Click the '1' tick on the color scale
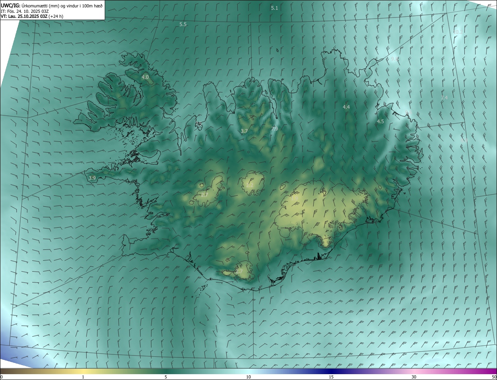This screenshot has width=497, height=380. pos(83,377)
